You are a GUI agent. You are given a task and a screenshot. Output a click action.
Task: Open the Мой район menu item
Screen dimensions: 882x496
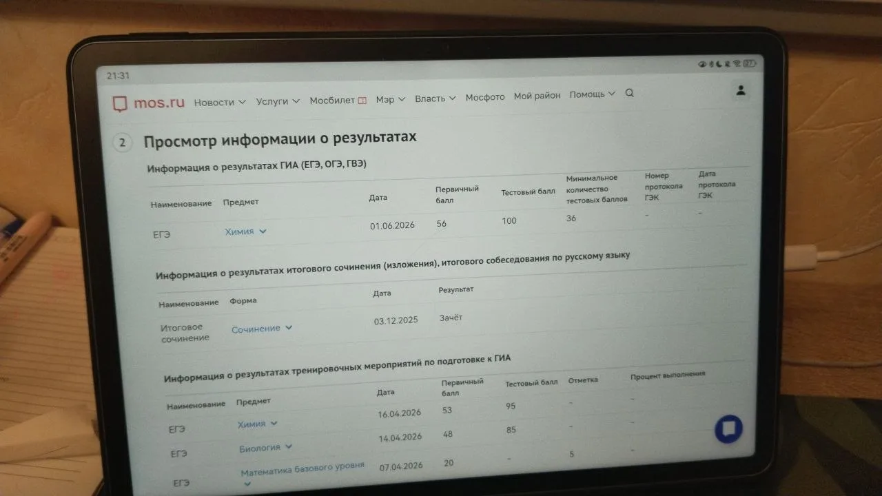tap(537, 96)
